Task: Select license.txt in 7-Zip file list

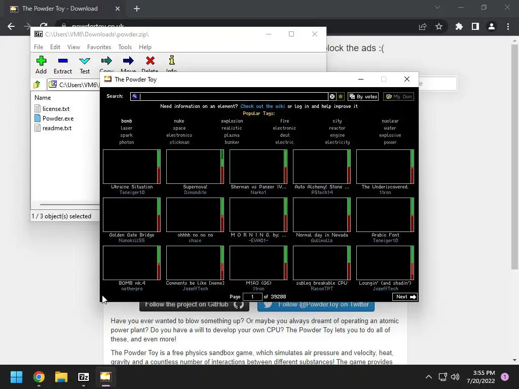Action: point(52,109)
